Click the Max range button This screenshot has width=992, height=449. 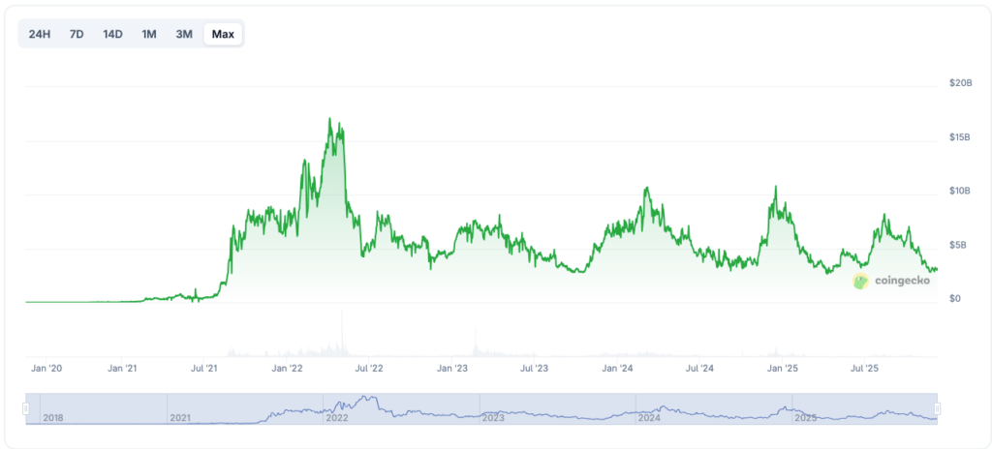tap(223, 35)
